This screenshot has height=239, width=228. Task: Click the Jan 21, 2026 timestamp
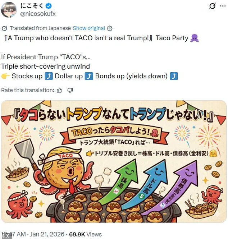[x=46, y=234]
